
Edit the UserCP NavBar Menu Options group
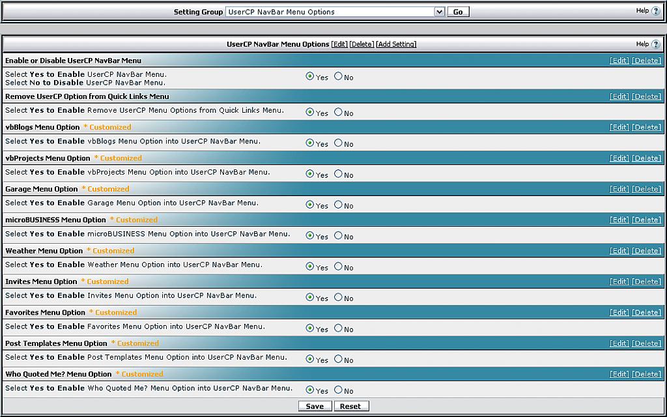click(339, 44)
